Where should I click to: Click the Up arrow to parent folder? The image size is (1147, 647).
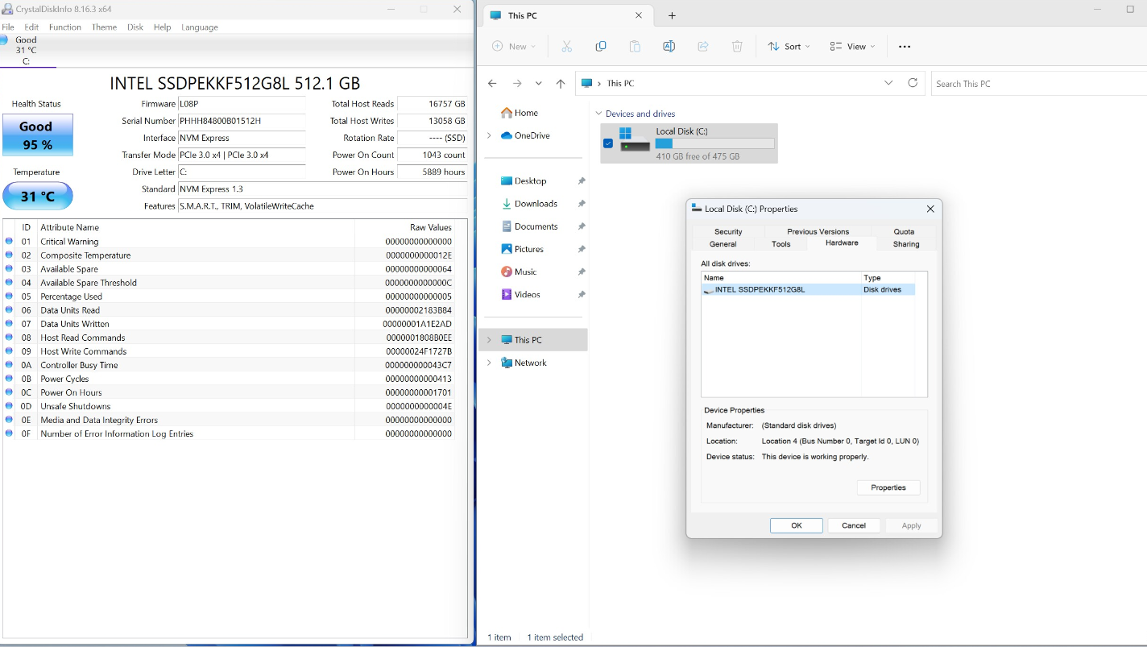561,83
